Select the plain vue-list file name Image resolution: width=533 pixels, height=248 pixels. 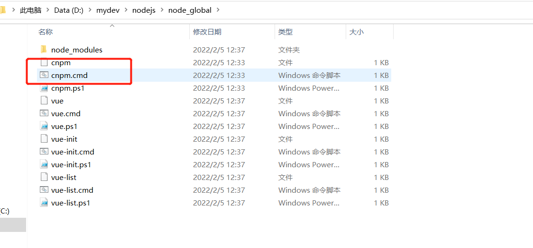[64, 177]
